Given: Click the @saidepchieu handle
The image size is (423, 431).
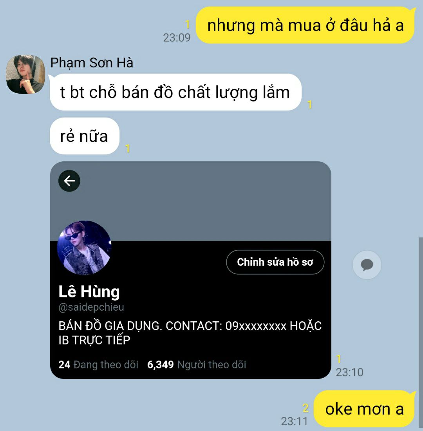Looking at the screenshot, I should pyautogui.click(x=91, y=307).
